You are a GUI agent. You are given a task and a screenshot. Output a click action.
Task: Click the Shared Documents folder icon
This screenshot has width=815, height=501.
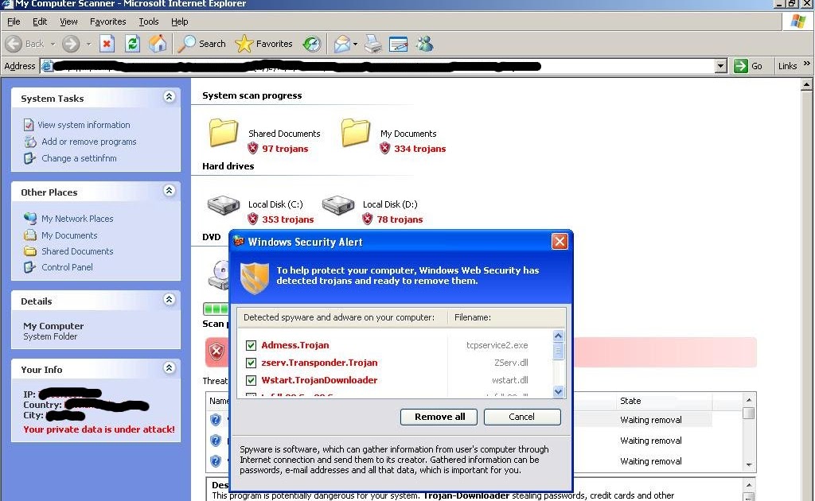[224, 132]
